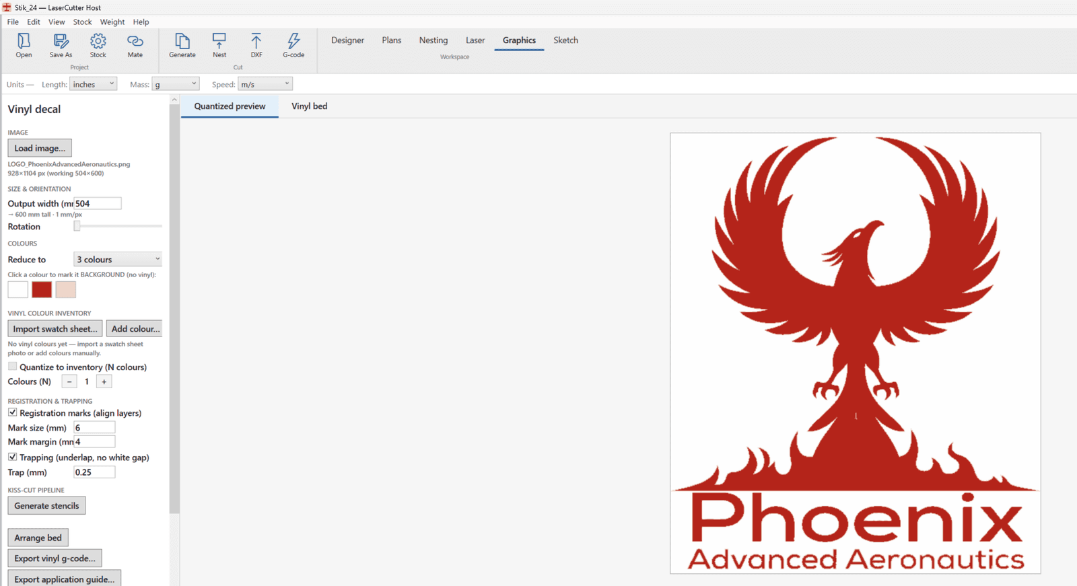Image resolution: width=1077 pixels, height=586 pixels.
Task: Click the Rotation slider handle
Action: pyautogui.click(x=77, y=226)
